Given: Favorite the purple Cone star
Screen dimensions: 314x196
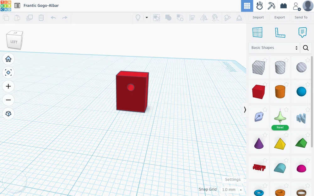Looking at the screenshot, I should 265,135.
